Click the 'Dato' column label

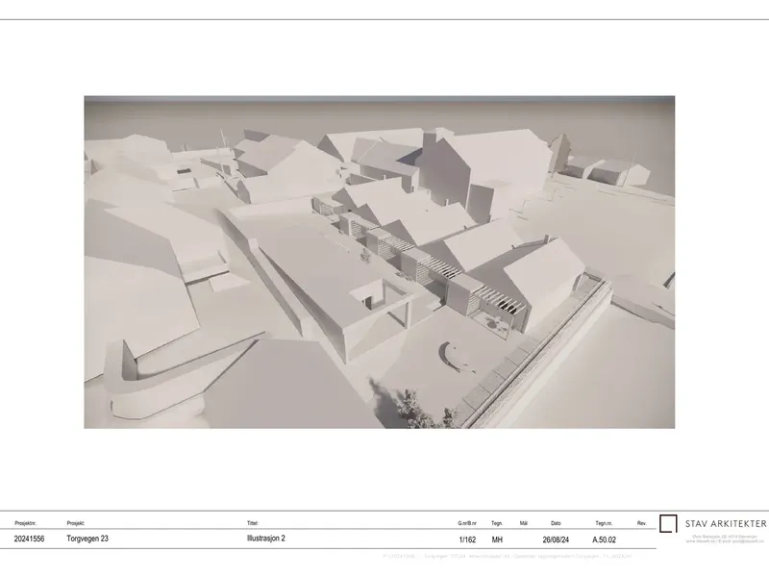[556, 523]
